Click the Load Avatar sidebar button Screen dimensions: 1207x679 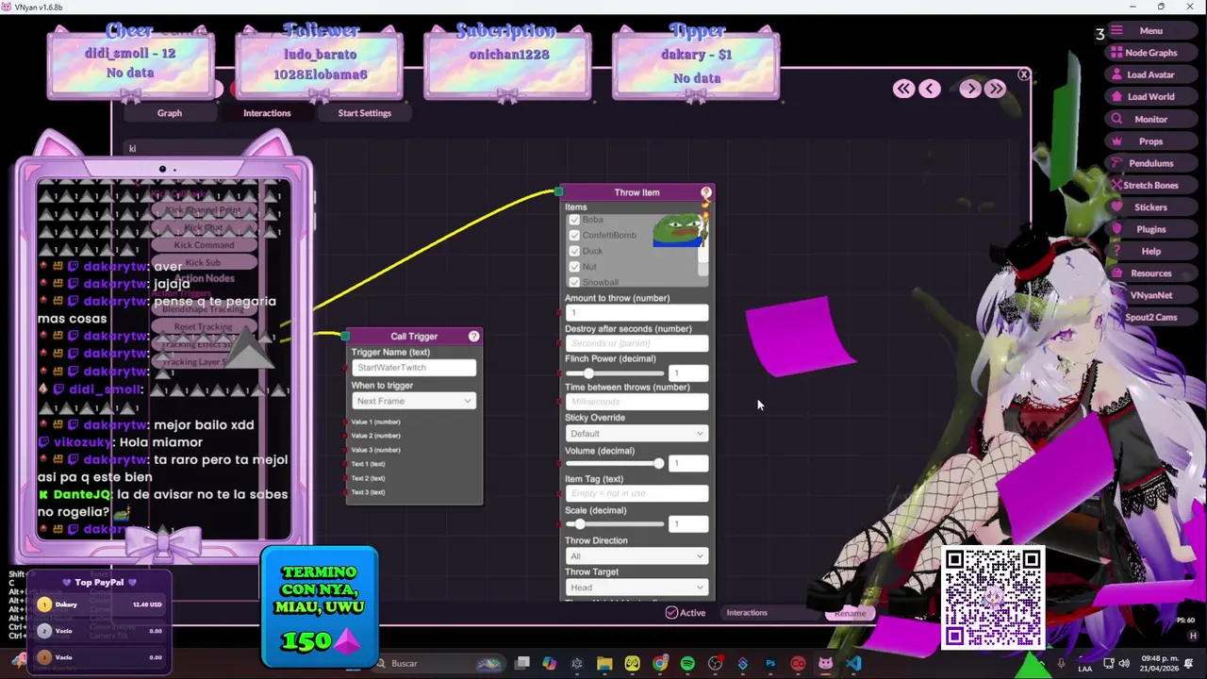[1150, 75]
